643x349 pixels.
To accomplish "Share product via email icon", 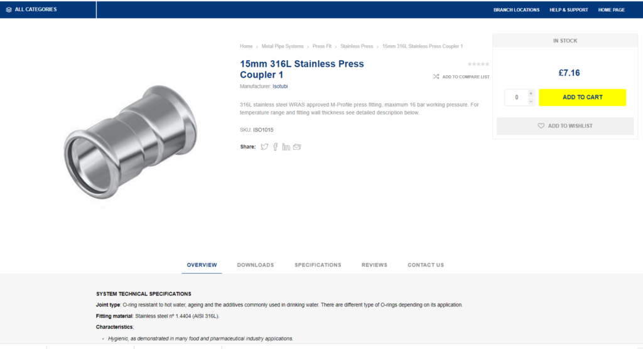I will pos(297,147).
